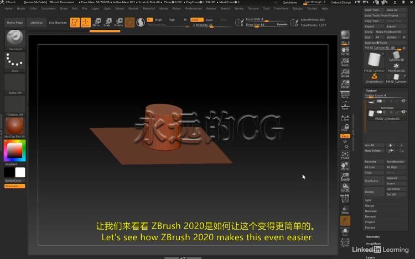415x259 pixels.
Task: Toggle PolyF polyframe display
Action: [x=345, y=199]
